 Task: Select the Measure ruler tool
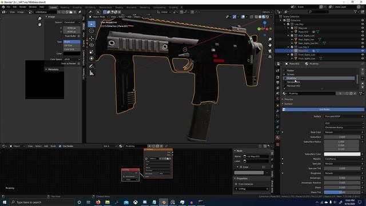tap(91, 73)
